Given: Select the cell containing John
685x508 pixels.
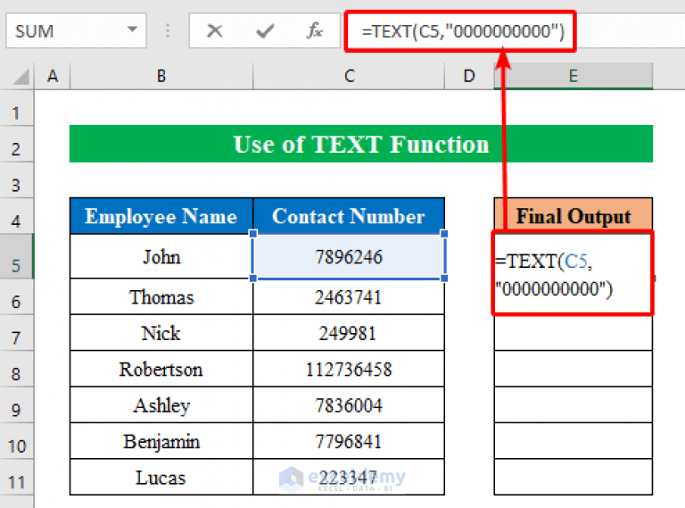Looking at the screenshot, I should (161, 256).
